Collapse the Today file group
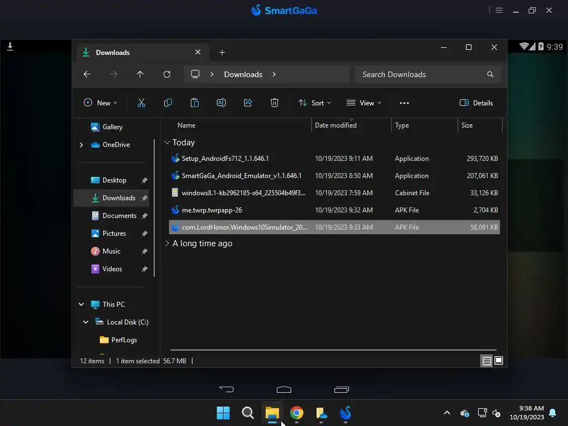568x426 pixels. (167, 143)
